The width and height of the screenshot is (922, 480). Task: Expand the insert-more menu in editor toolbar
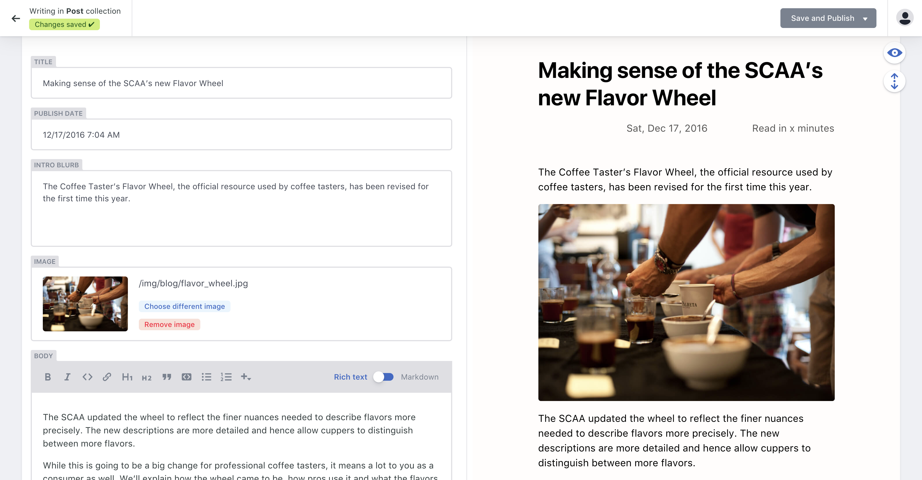pyautogui.click(x=246, y=377)
